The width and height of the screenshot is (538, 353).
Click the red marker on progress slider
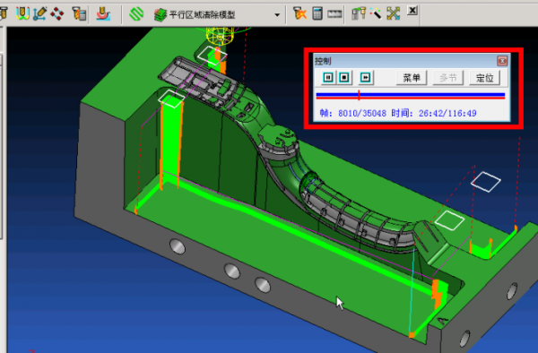[359, 95]
